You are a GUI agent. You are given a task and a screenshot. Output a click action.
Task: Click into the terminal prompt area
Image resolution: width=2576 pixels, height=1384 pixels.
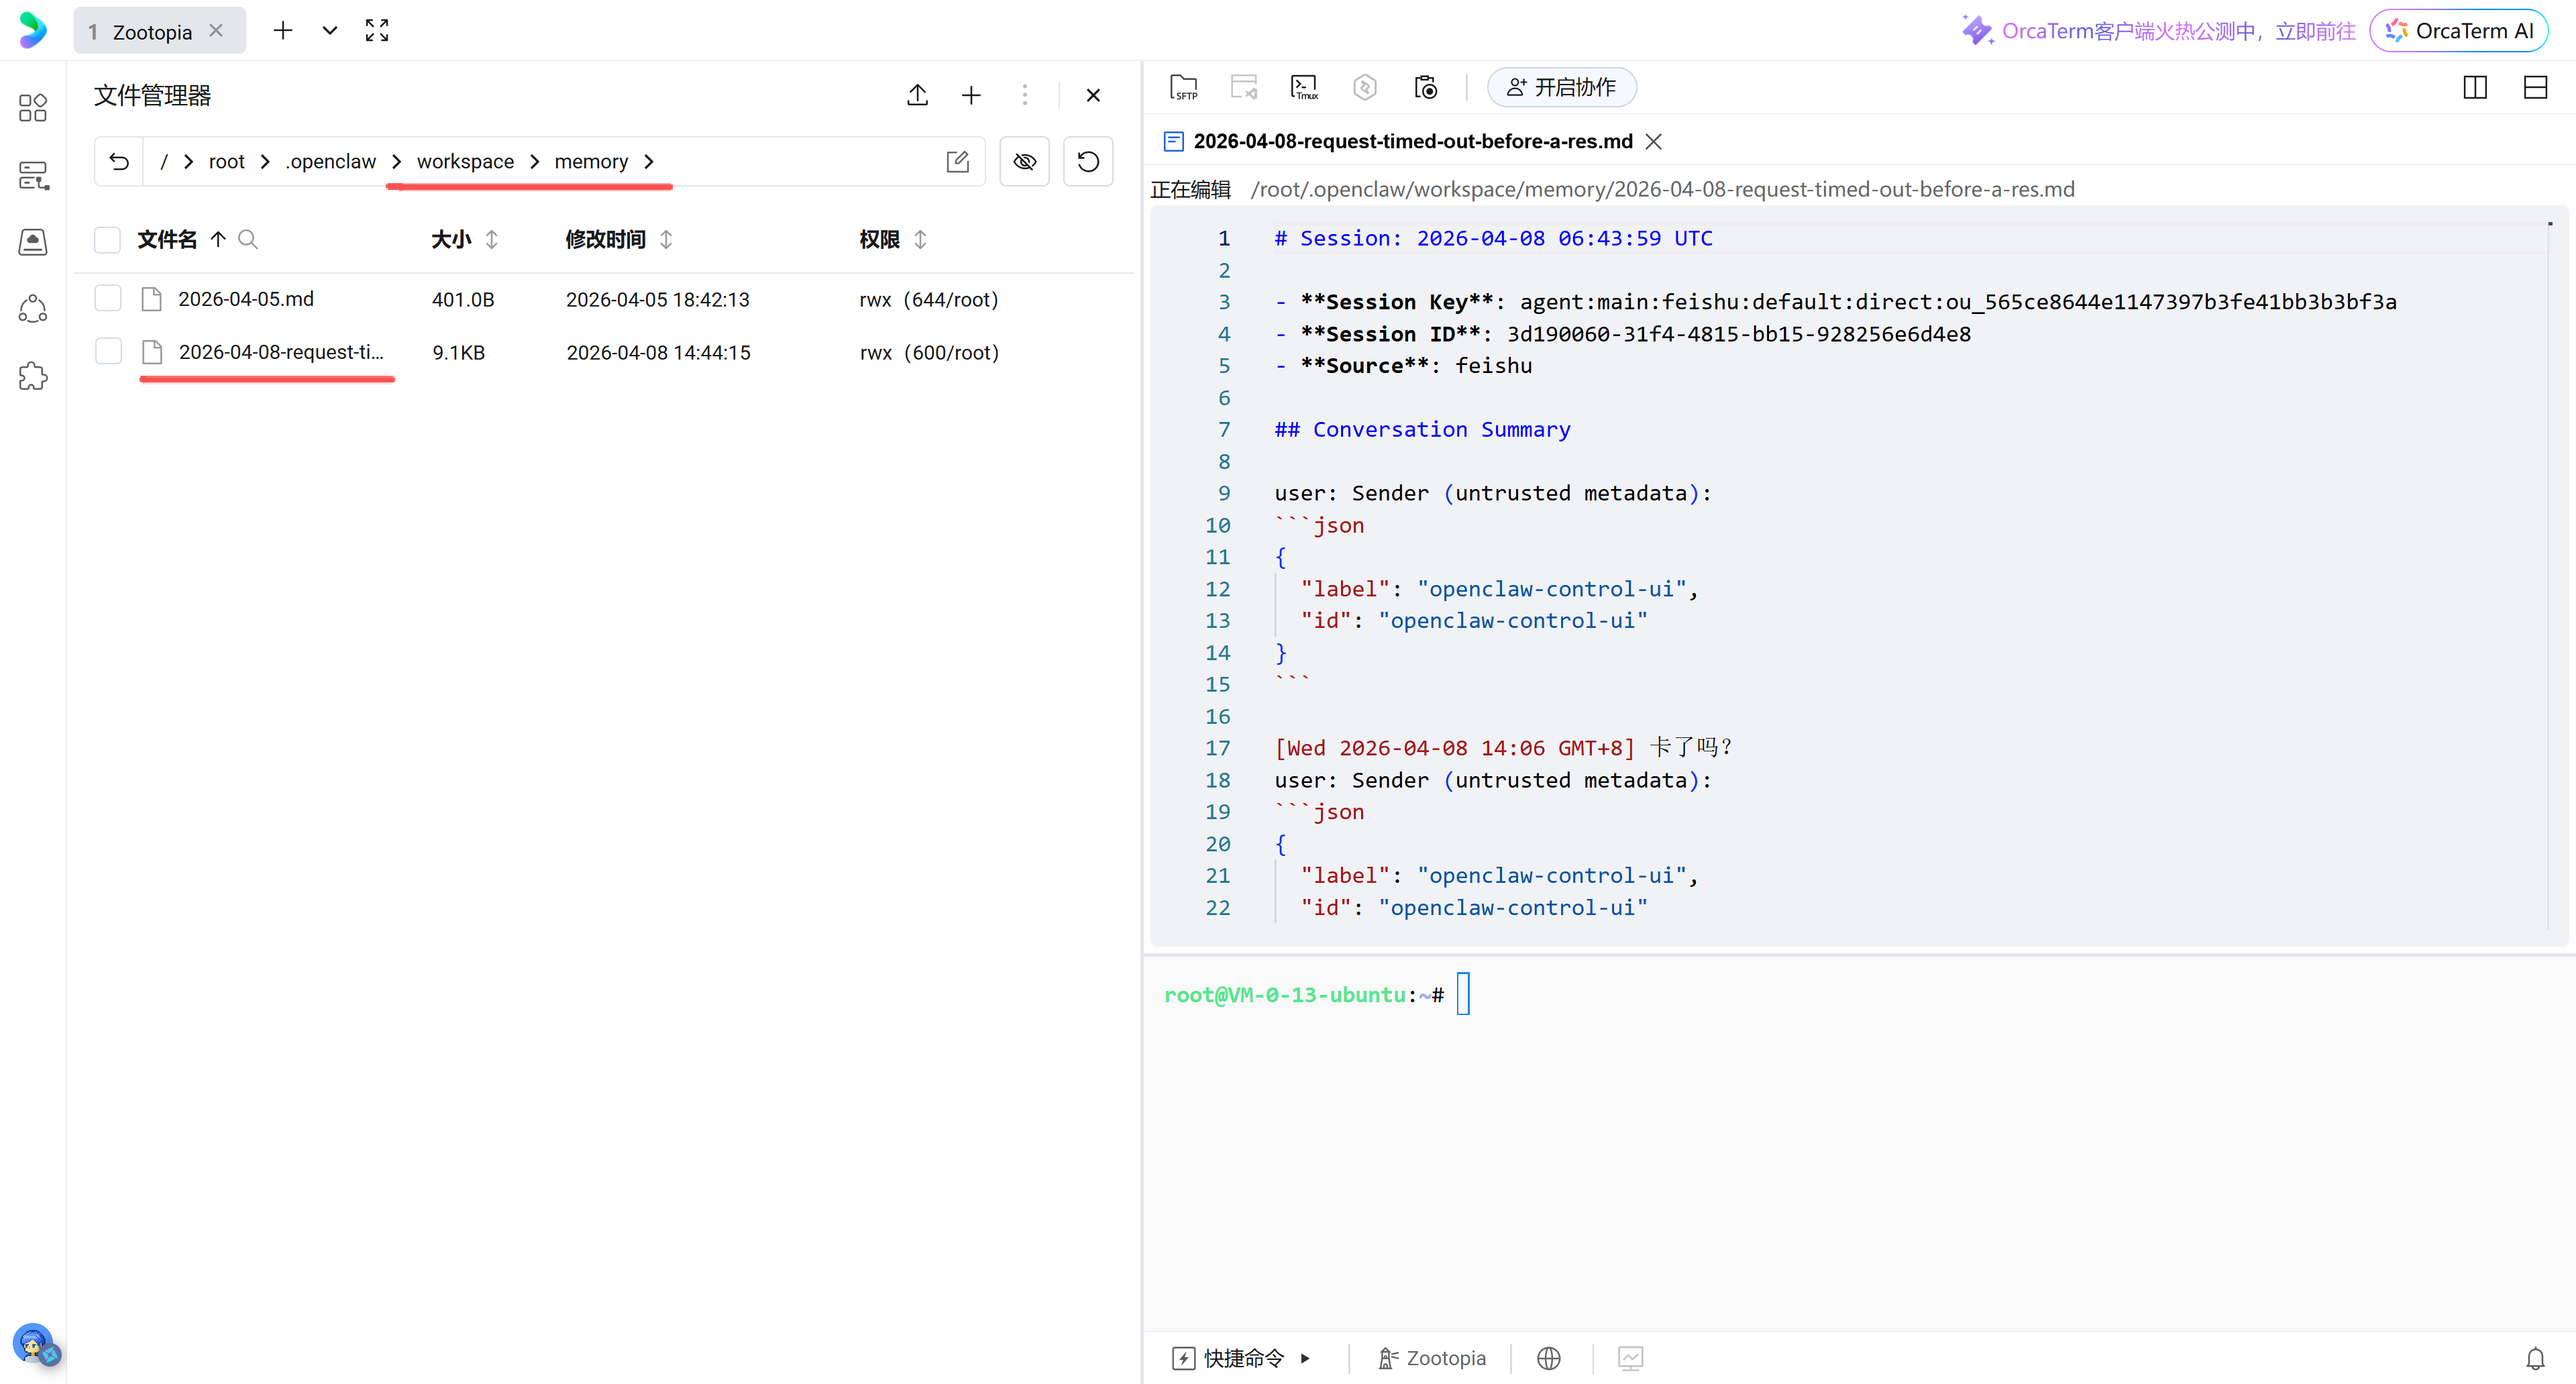(x=1858, y=1143)
